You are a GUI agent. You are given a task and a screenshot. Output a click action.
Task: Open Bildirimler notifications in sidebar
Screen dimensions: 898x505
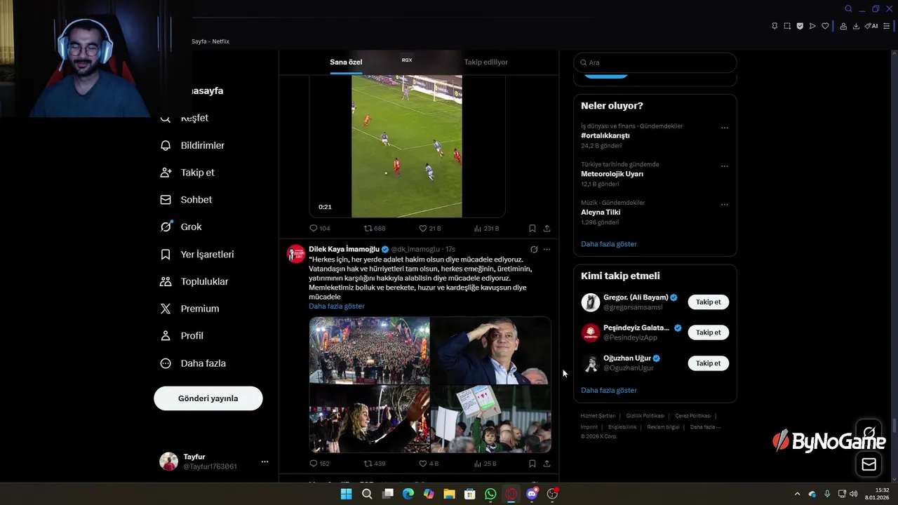192,145
